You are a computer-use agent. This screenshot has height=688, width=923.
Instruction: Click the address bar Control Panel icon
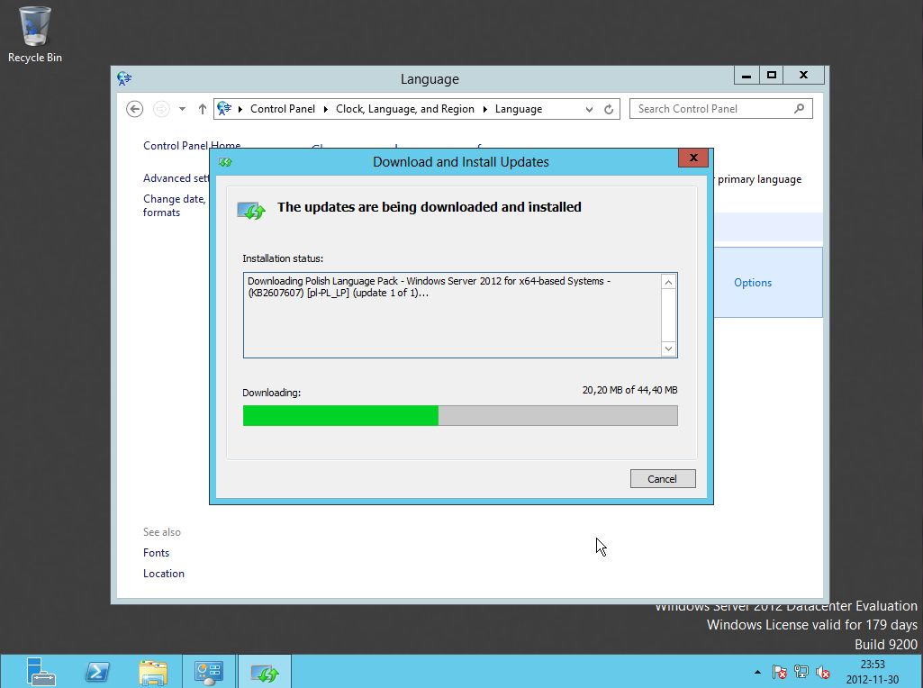[x=224, y=109]
